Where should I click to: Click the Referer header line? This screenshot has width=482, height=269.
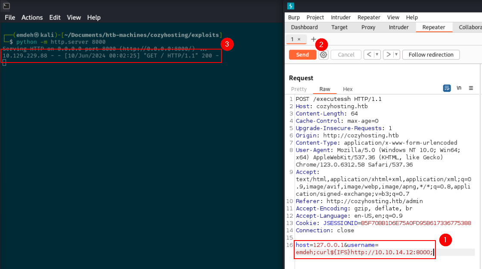tap(359, 201)
